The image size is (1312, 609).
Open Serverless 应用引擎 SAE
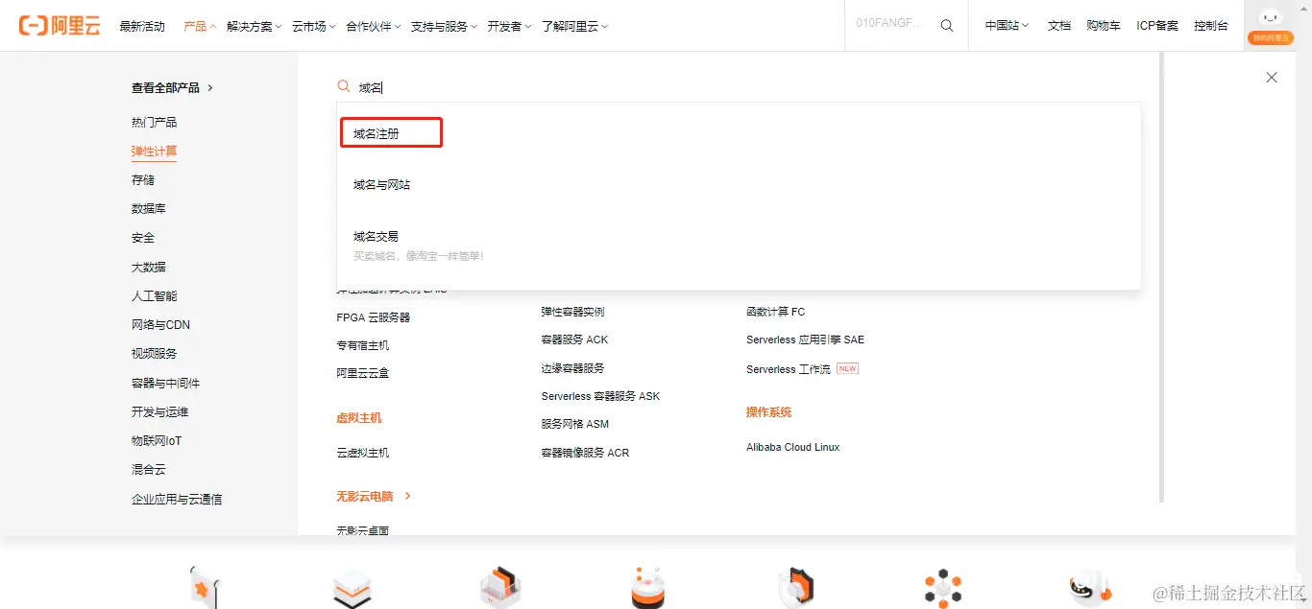click(805, 340)
